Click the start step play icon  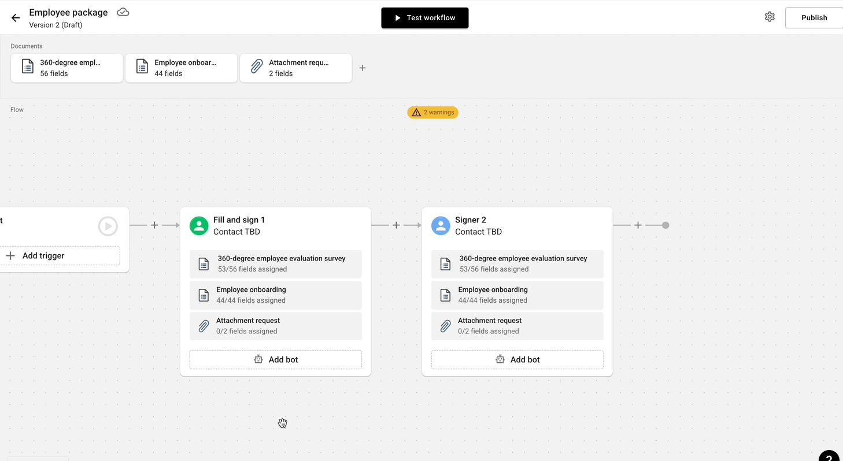108,226
